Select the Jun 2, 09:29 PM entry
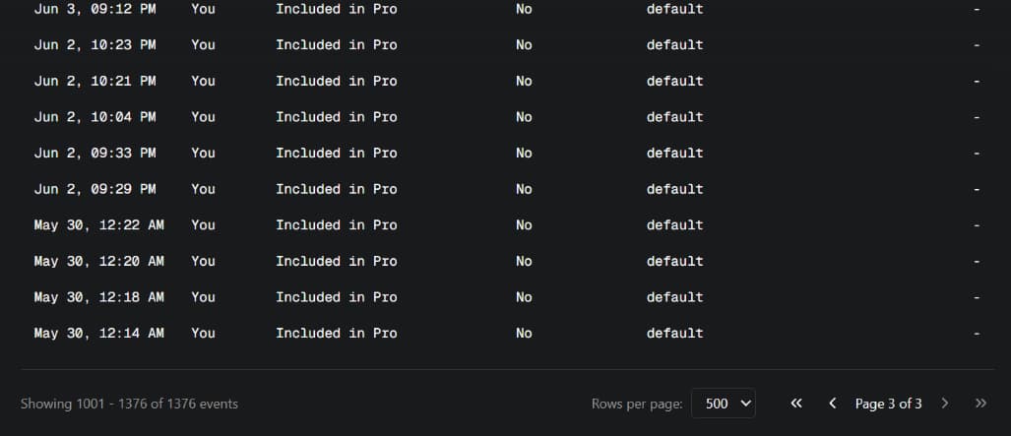The width and height of the screenshot is (1011, 436). pyautogui.click(x=507, y=190)
